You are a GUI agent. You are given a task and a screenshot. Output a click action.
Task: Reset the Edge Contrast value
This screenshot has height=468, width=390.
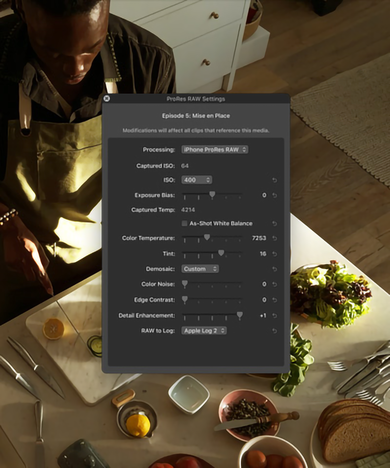pos(274,300)
